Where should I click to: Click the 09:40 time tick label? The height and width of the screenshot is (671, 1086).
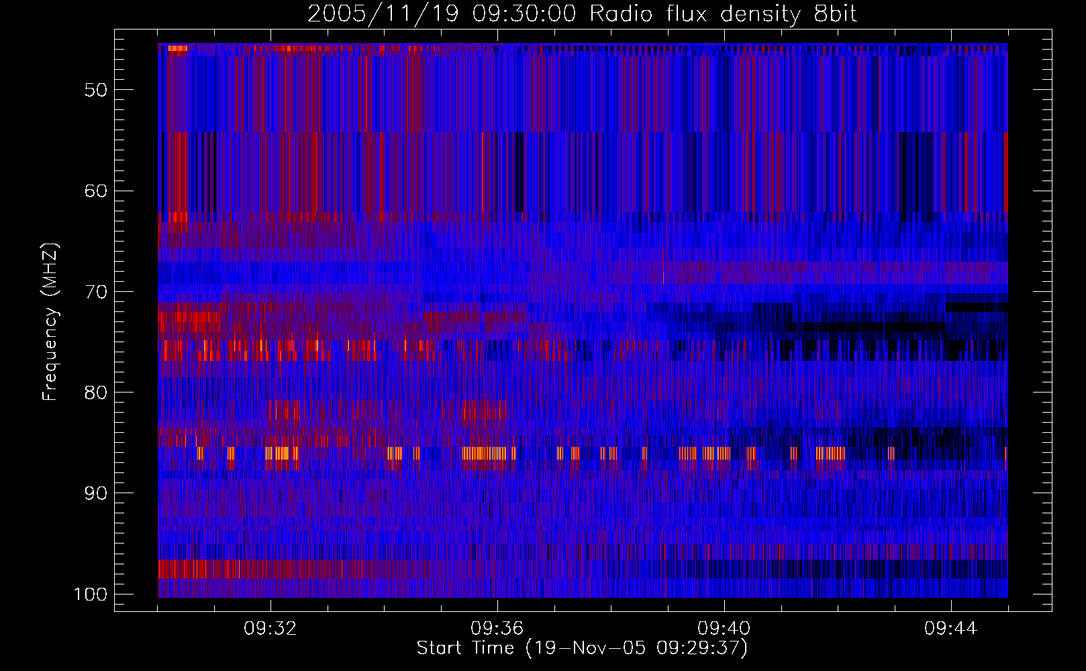tap(724, 629)
